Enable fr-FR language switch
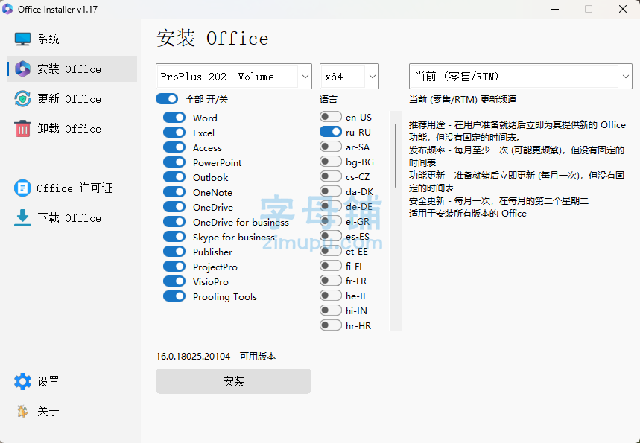Viewport: 640px width, 443px height. point(331,281)
